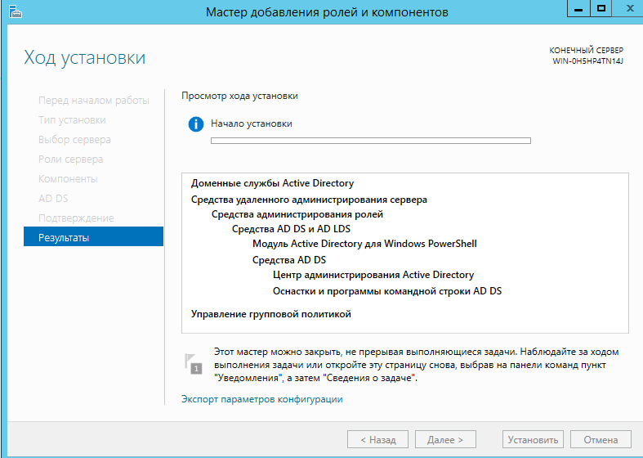Click Средства AD DS и AD LDS entry
The height and width of the screenshot is (458, 643).
pyautogui.click(x=291, y=229)
